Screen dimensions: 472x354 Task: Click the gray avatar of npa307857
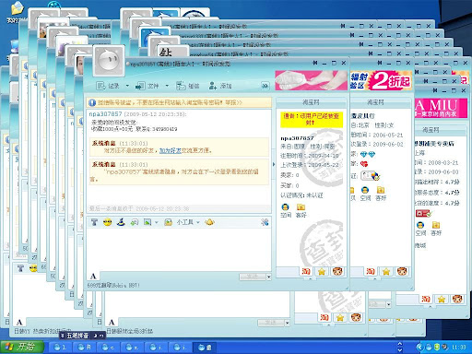(x=109, y=61)
